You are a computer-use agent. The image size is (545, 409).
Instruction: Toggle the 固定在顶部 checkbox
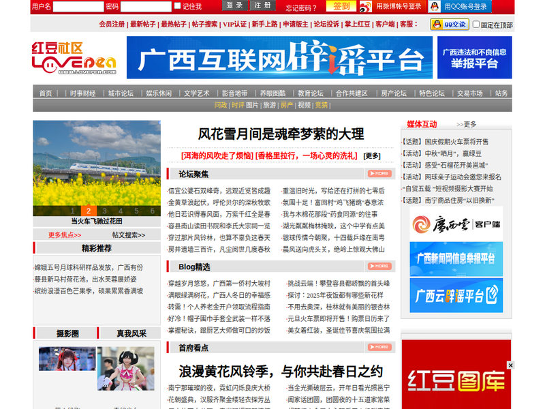(x=476, y=25)
